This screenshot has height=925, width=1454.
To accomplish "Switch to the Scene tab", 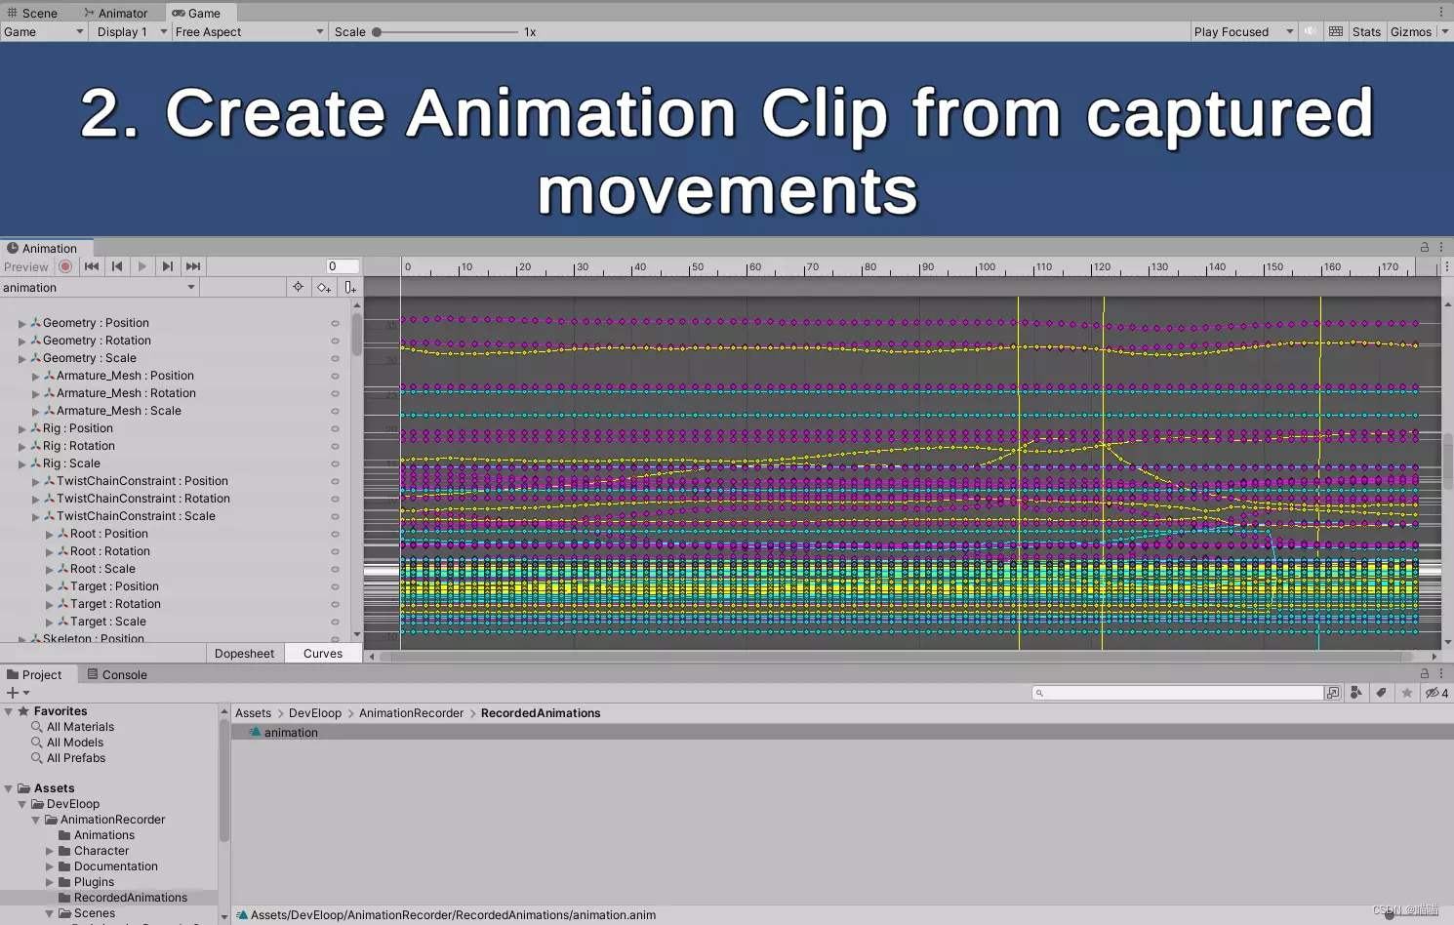I will coord(32,13).
